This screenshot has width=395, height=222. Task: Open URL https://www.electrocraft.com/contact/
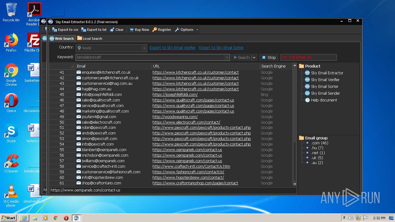coord(186,122)
